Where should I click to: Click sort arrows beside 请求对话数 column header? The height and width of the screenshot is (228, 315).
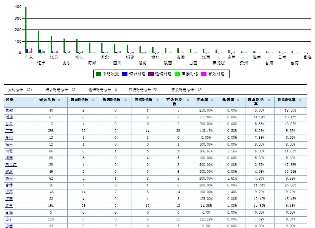pos(93,100)
